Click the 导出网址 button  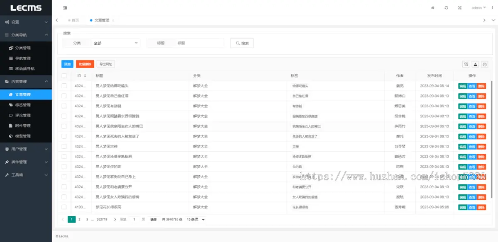[105, 64]
